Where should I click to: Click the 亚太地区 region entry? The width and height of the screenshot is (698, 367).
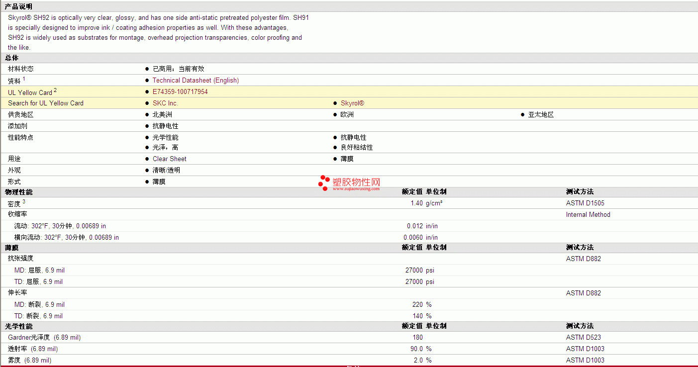[541, 114]
